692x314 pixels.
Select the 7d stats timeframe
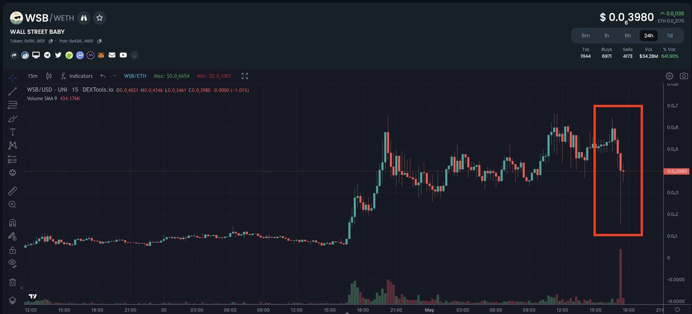tap(670, 35)
